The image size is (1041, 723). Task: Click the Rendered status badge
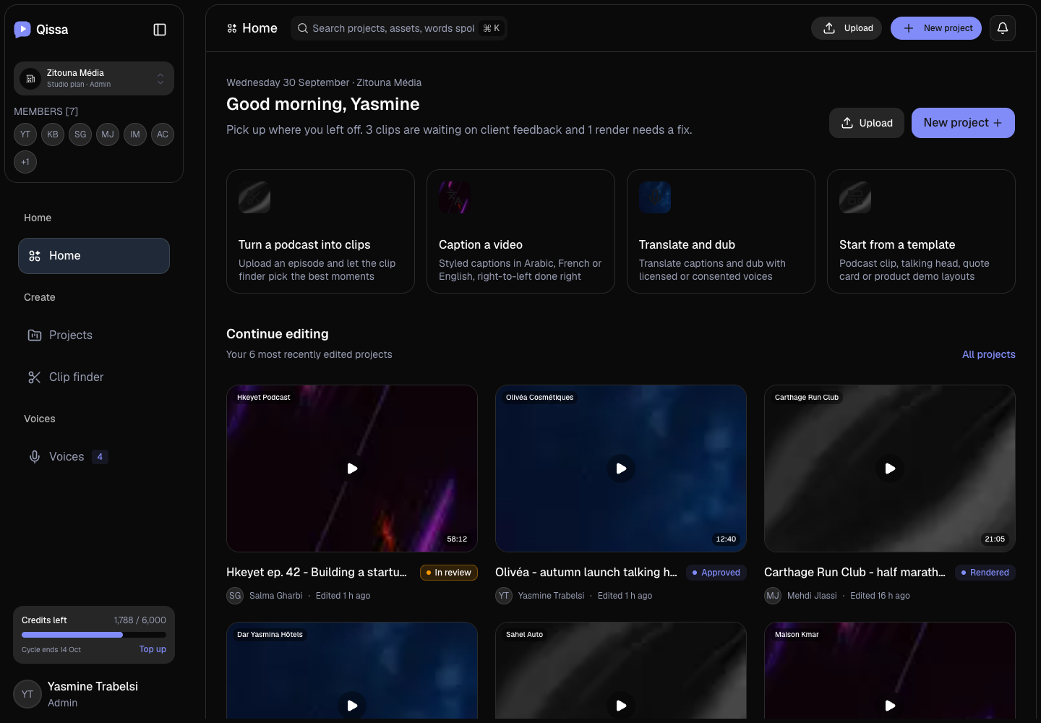point(985,573)
